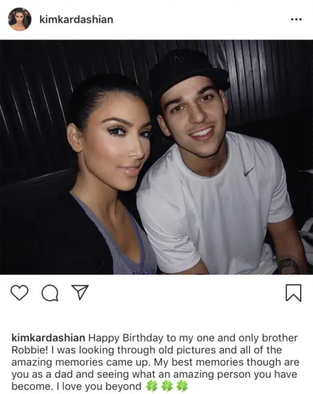Tap the Nike swoosh on the white shirt
The image size is (313, 394).
coord(250,170)
